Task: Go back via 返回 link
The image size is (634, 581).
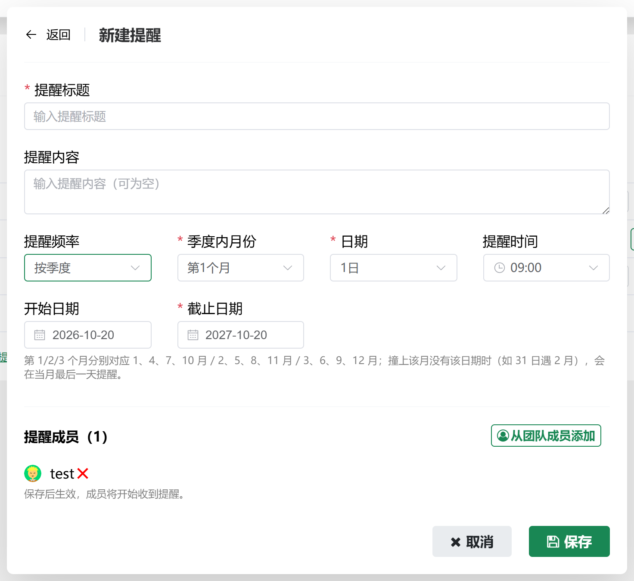Action: pyautogui.click(x=58, y=34)
